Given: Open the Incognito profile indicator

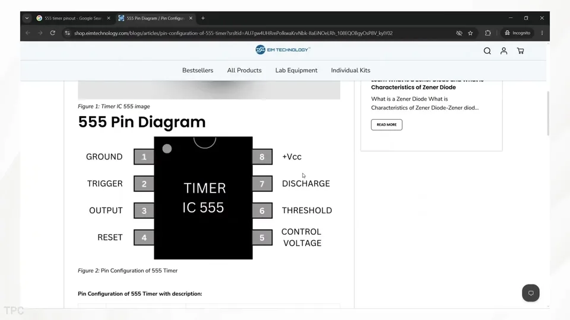Looking at the screenshot, I should point(517,33).
